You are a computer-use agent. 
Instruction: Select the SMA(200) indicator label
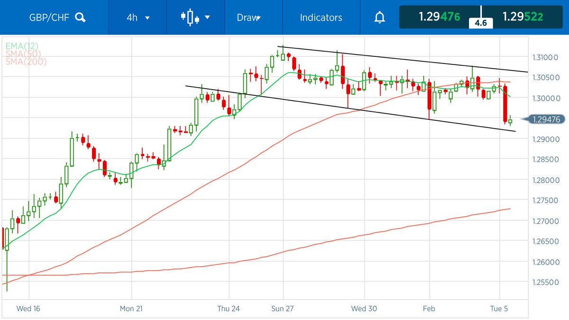[x=26, y=61]
